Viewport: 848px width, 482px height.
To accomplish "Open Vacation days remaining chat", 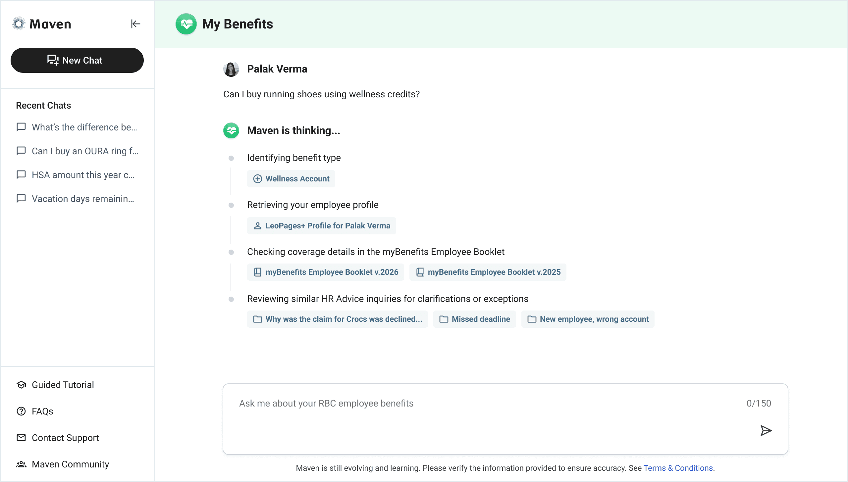I will point(83,199).
